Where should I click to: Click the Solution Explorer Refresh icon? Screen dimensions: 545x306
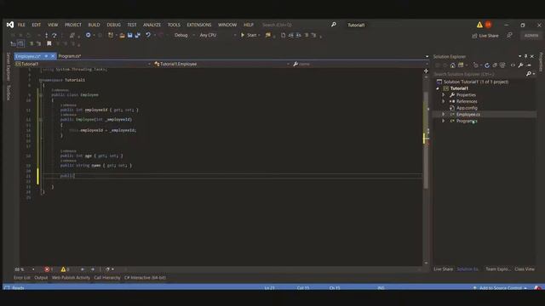[x=487, y=65]
